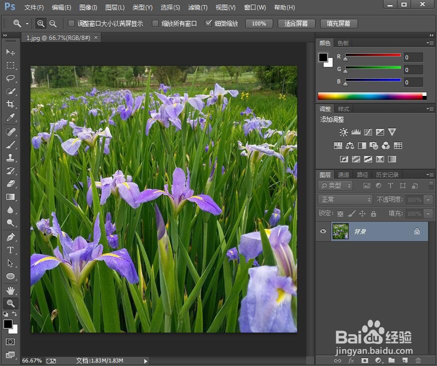Click the Zoom Out mode button in options bar
Viewport: 437px width, 366px height.
pyautogui.click(x=53, y=23)
